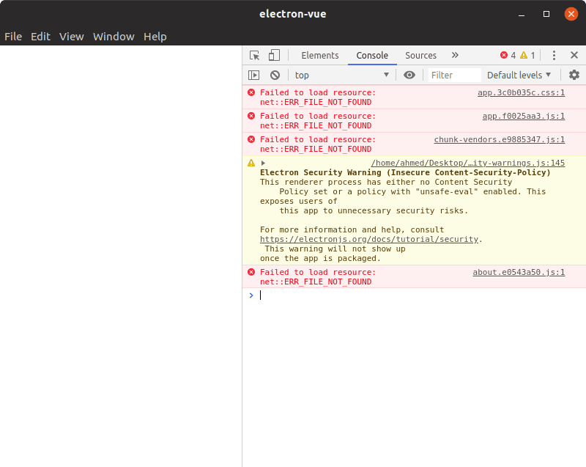Close the DevTools panel
The image size is (586, 467).
pyautogui.click(x=574, y=55)
